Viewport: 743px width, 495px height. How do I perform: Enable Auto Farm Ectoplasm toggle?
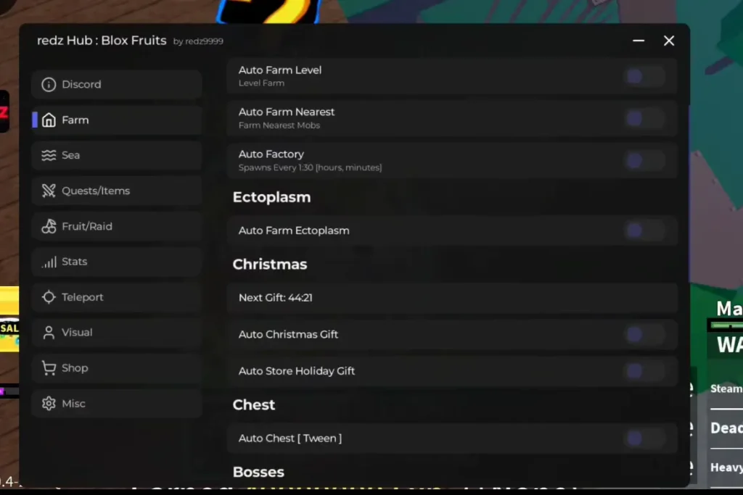(x=644, y=230)
